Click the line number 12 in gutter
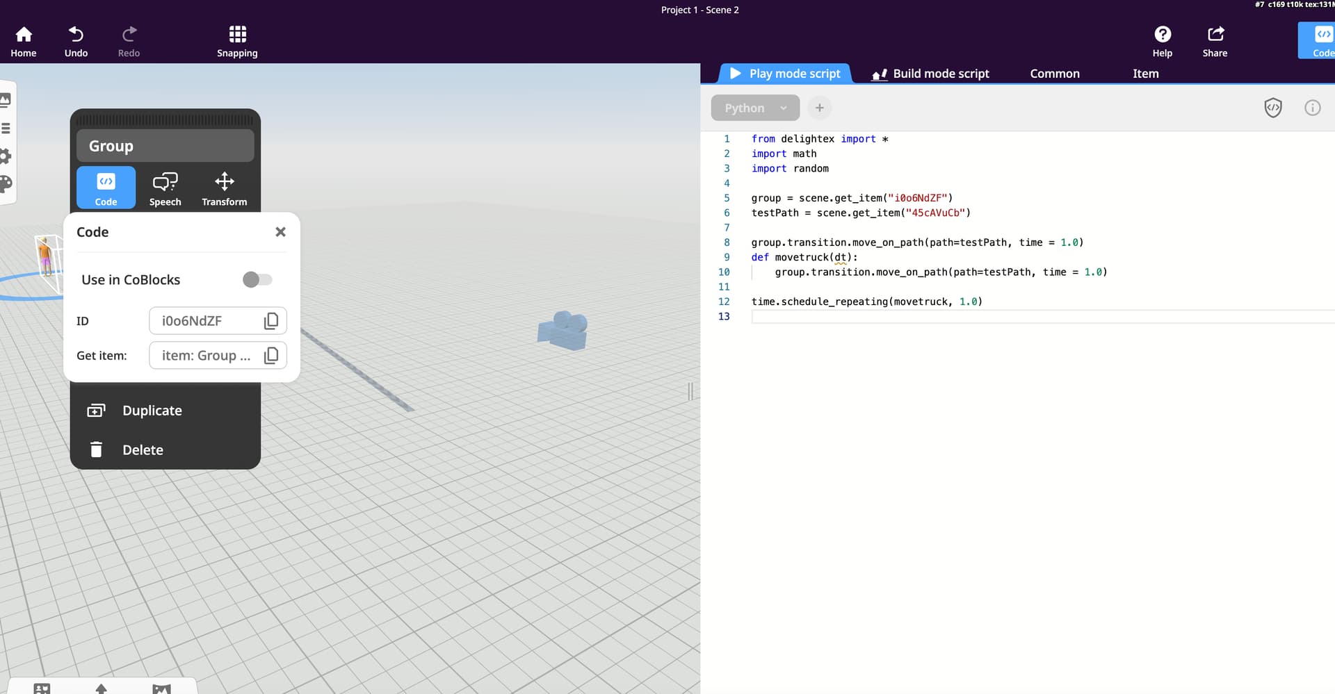The height and width of the screenshot is (694, 1335). (x=724, y=301)
